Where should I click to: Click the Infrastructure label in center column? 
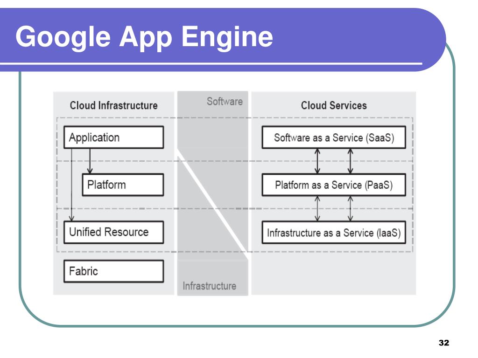pyautogui.click(x=210, y=286)
